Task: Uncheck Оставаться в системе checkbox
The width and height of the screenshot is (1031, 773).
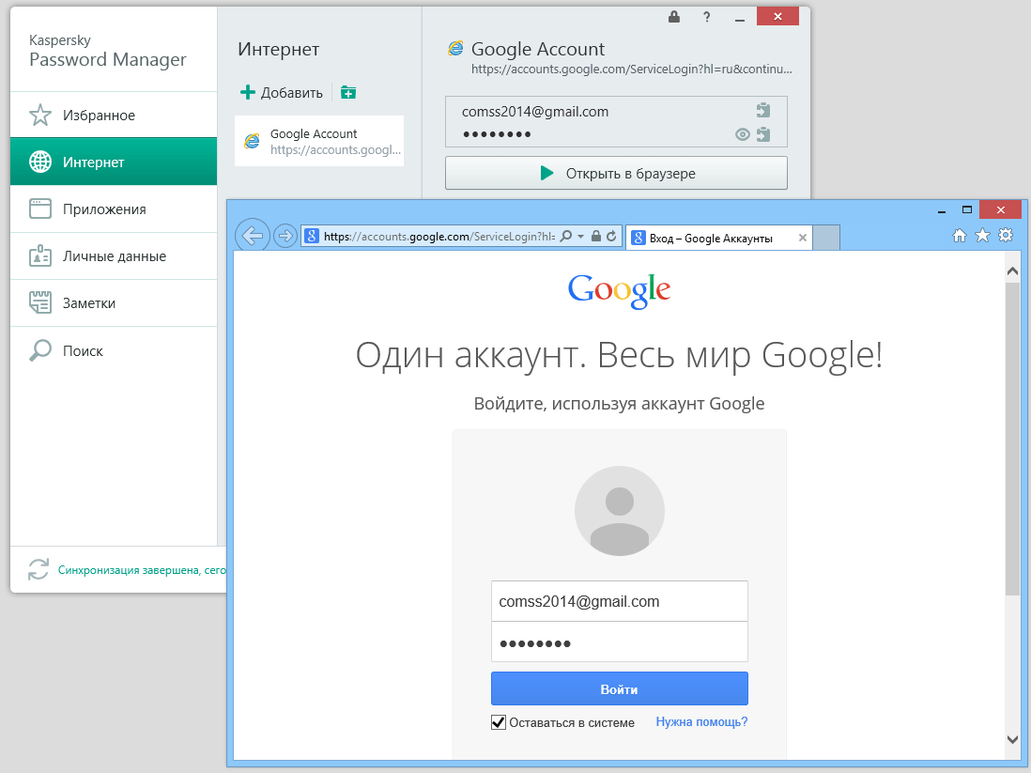Action: (498, 721)
